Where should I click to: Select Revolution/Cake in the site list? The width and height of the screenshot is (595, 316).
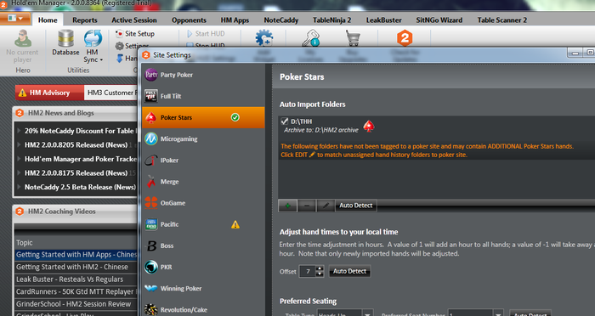tap(203, 309)
